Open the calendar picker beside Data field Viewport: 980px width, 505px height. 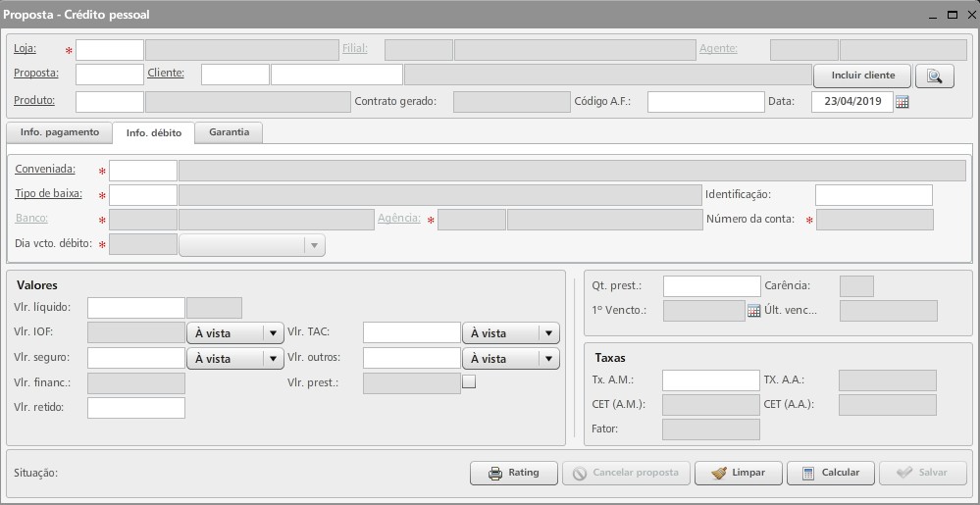[902, 102]
